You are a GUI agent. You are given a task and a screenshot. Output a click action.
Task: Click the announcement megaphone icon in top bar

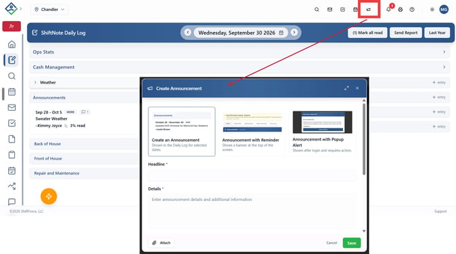click(x=368, y=10)
